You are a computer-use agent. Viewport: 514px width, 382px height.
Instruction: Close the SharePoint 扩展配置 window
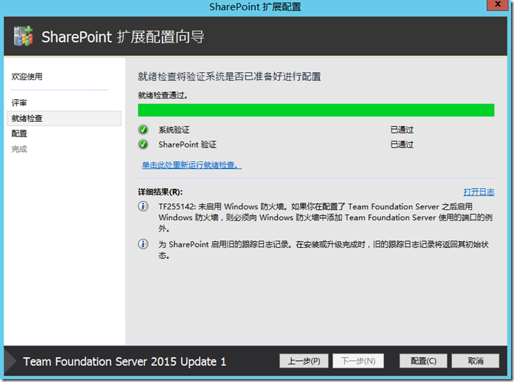[x=498, y=4]
